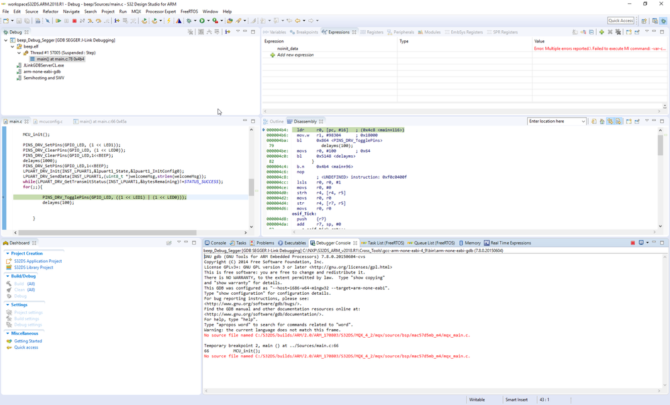The image size is (670, 405).
Task: Click red Terminate icon in Debugger Console
Action: coord(633,243)
